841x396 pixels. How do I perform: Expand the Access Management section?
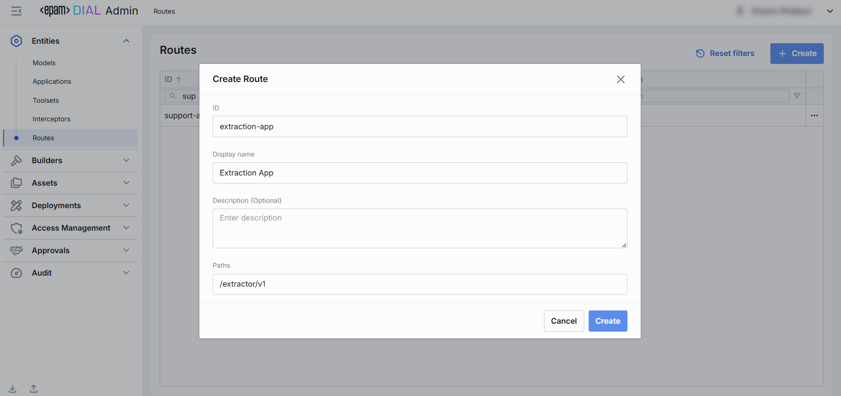pos(126,228)
